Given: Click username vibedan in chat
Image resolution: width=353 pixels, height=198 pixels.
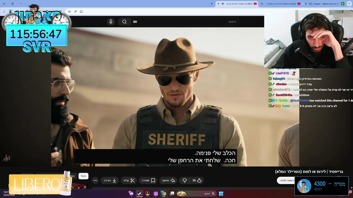Looking at the screenshot, I should pyautogui.click(x=281, y=84).
